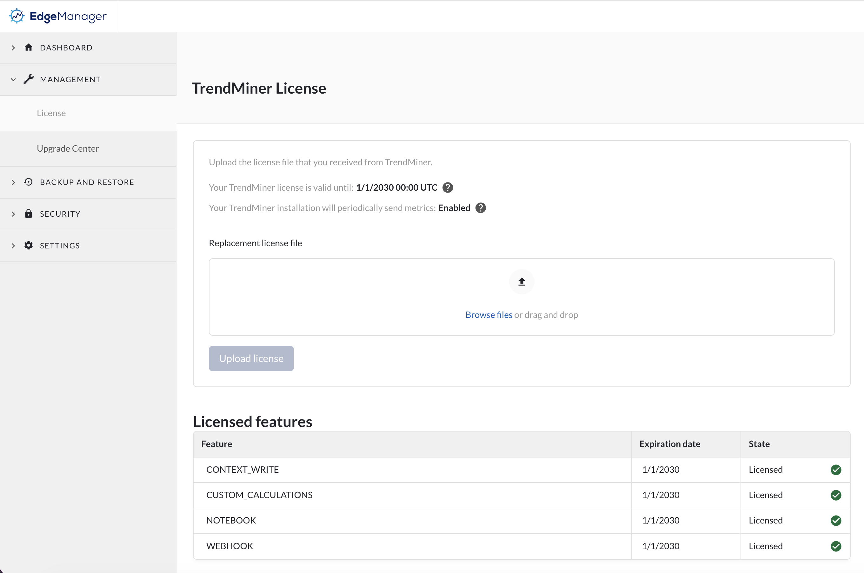Click the CONTEXT_WRITE licensed checkmark icon
Screen dimensions: 864x573
[836, 470]
